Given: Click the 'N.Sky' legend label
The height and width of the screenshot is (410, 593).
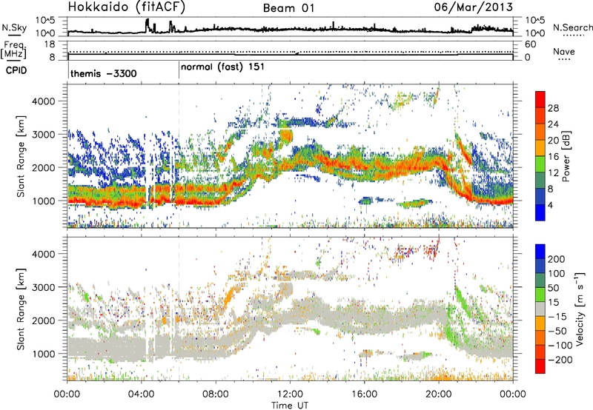Looking at the screenshot, I should (x=14, y=27).
